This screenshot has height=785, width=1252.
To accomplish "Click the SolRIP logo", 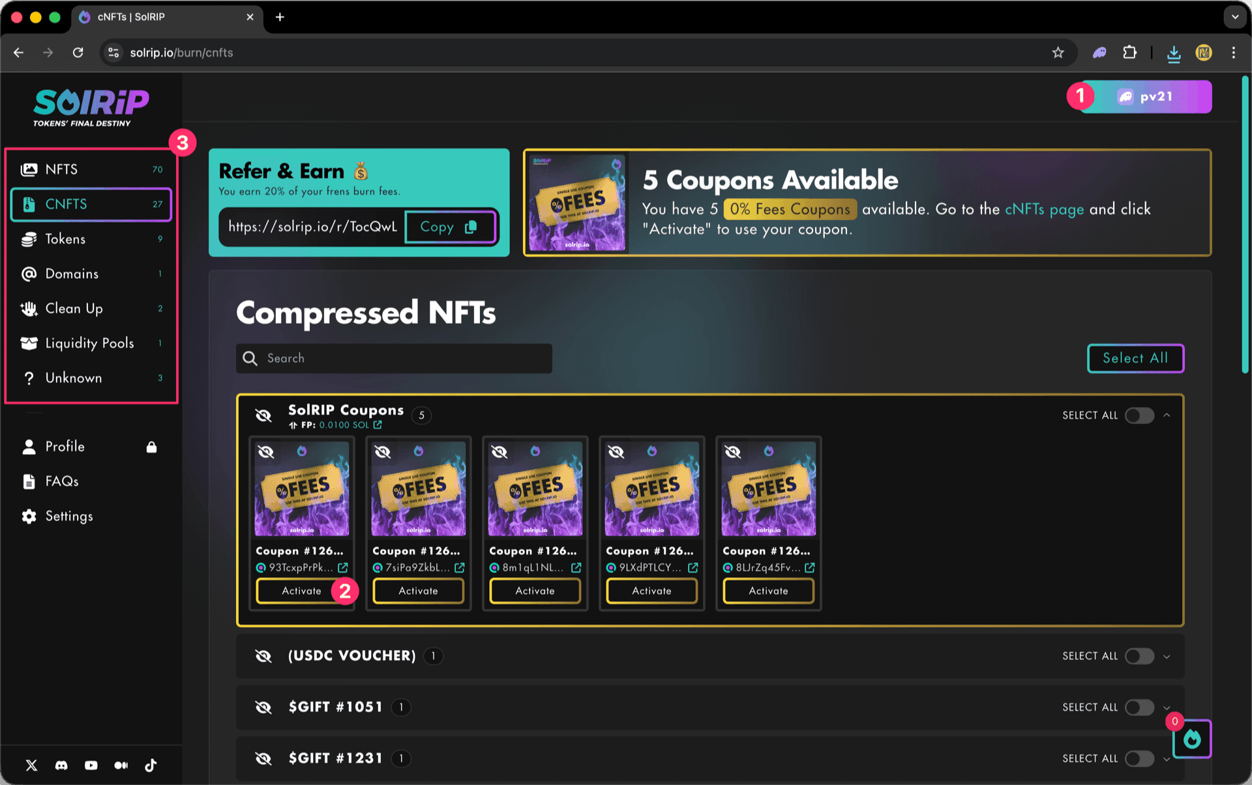I will pyautogui.click(x=91, y=107).
